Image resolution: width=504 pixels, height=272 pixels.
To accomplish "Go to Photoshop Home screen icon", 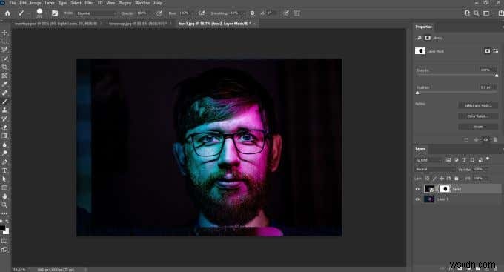I will click(x=7, y=13).
